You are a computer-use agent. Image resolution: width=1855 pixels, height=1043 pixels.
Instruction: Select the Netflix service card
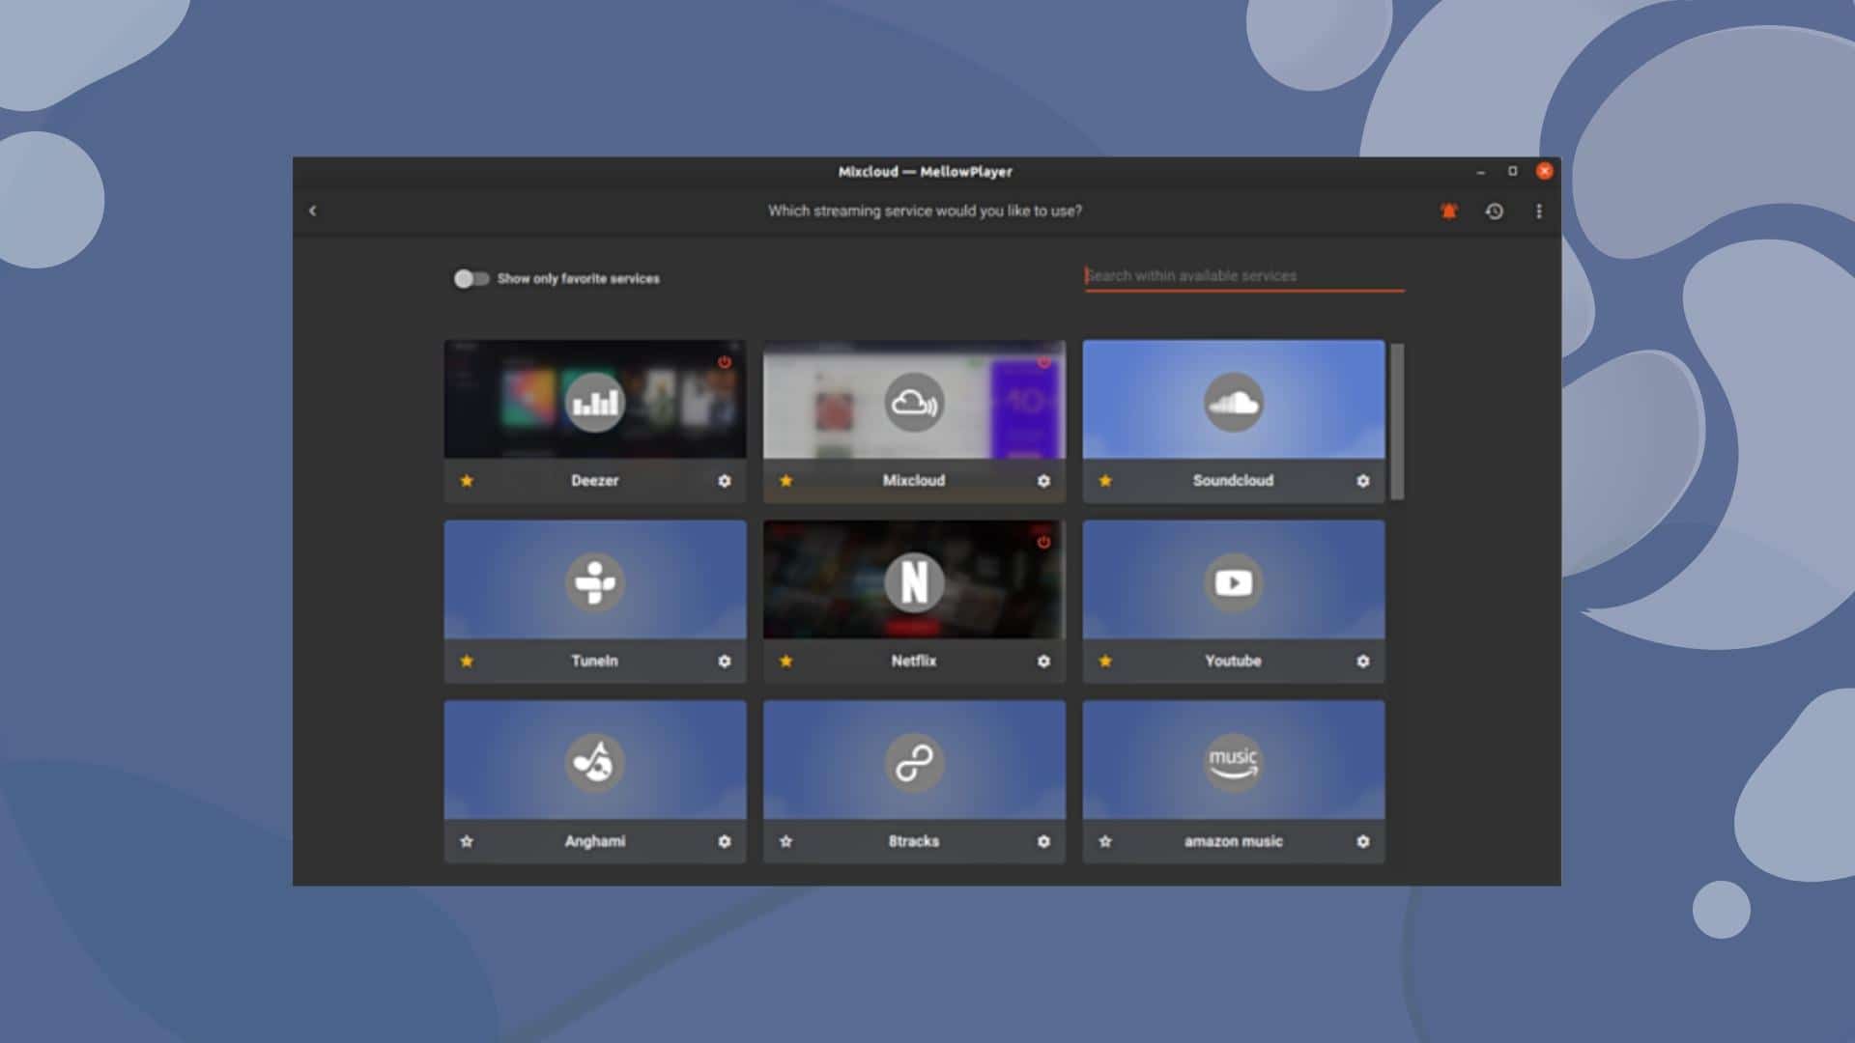914,601
